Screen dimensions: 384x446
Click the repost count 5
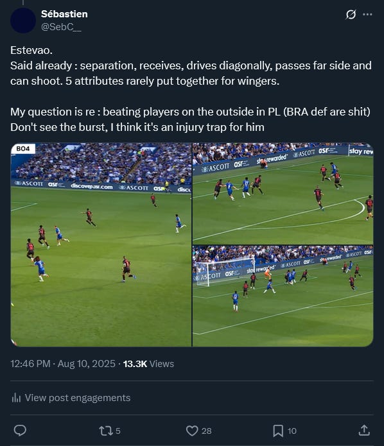pos(118,431)
